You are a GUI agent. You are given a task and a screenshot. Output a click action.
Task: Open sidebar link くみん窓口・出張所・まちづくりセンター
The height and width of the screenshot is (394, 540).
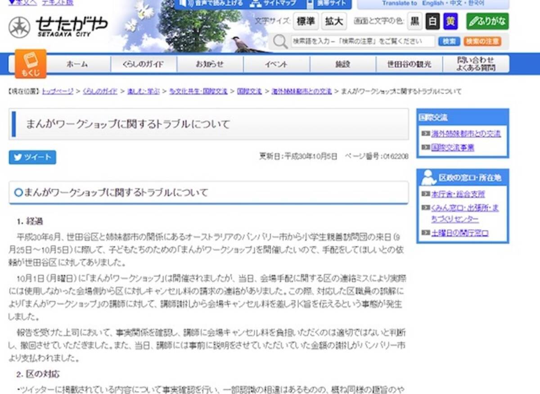point(465,214)
